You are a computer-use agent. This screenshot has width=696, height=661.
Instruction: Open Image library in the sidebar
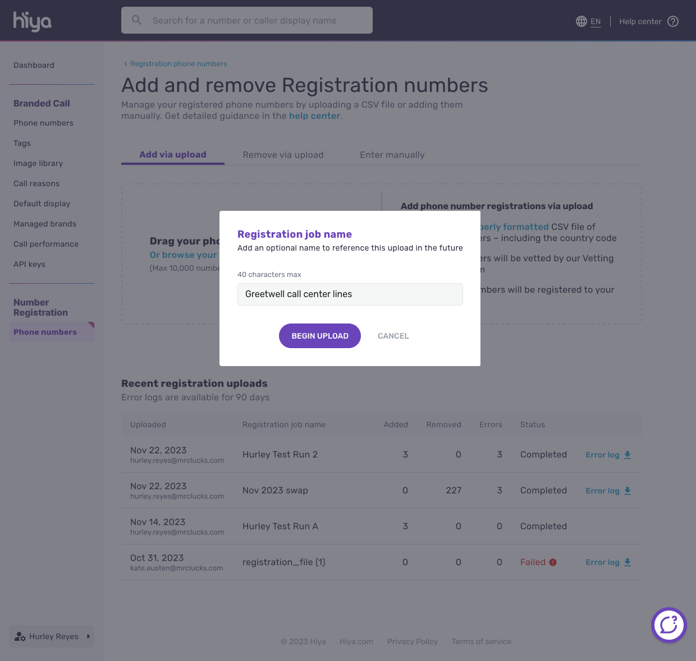[38, 163]
